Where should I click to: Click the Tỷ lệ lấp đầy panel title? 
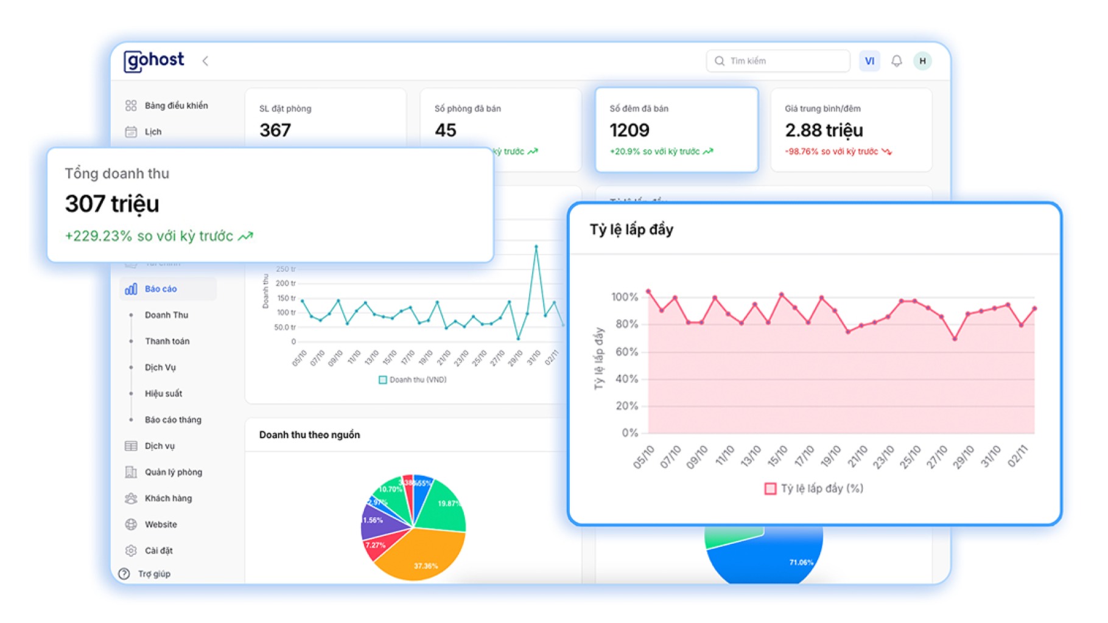point(631,230)
